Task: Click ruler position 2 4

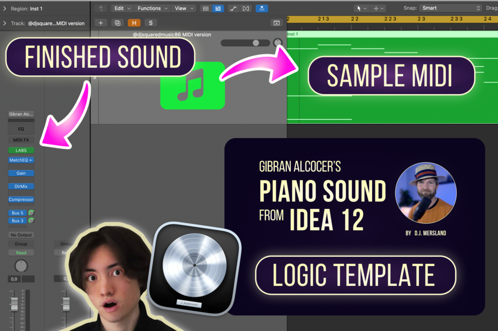Action: pos(488,19)
